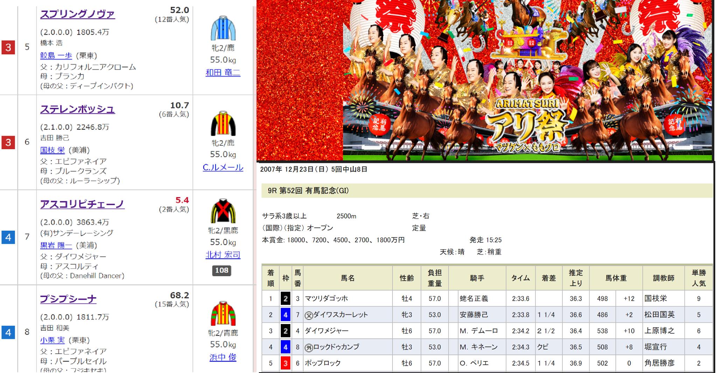
Task: Click ステレンボッシュ's red-yellow striped jockey silk
Action: 223,123
